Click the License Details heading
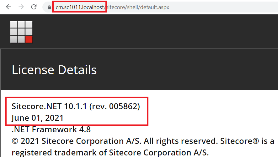This screenshot has width=278, height=157. pos(54,70)
